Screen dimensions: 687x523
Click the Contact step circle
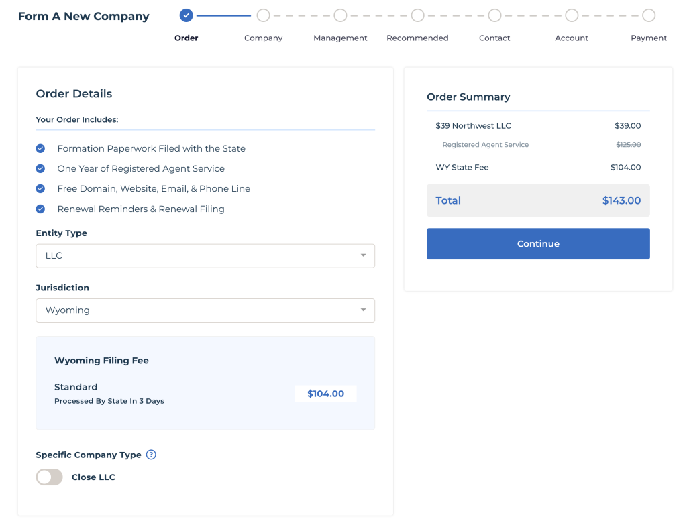[494, 15]
